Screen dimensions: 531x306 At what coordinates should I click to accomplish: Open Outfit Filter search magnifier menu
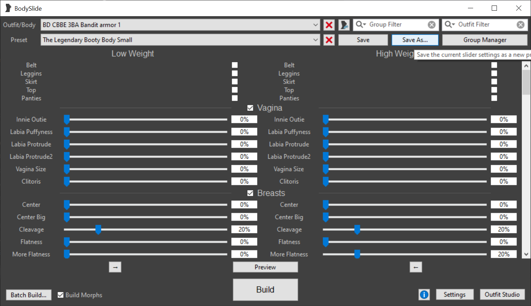[x=450, y=24]
